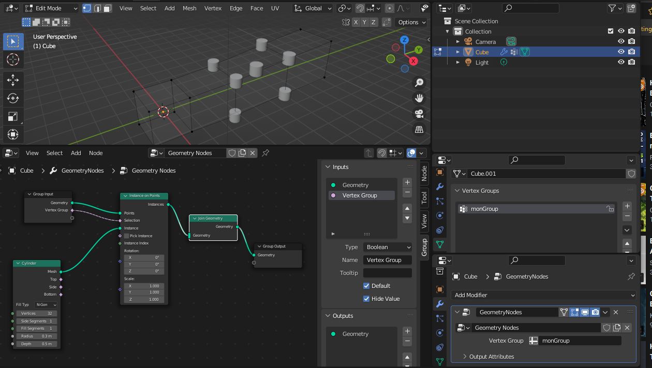Disable Cube in renders camera icon
Screen dimensions: 652x368
[x=631, y=52]
